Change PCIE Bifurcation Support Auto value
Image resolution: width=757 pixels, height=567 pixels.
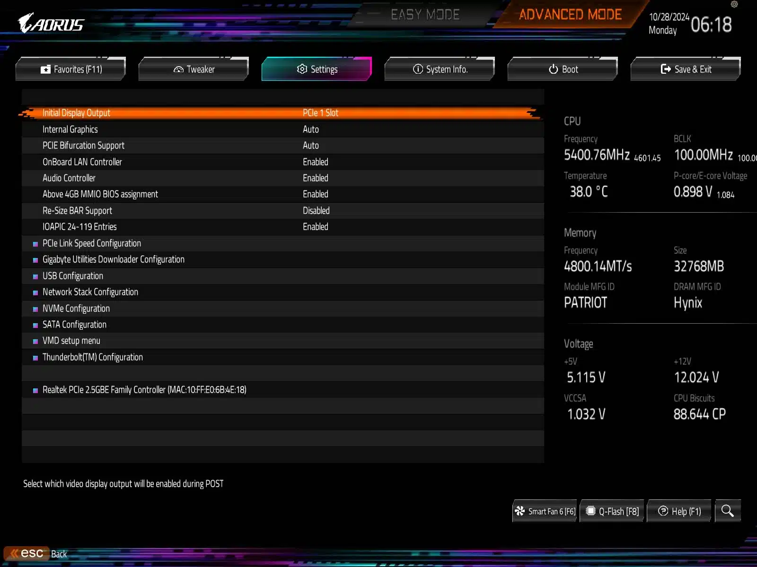(311, 146)
